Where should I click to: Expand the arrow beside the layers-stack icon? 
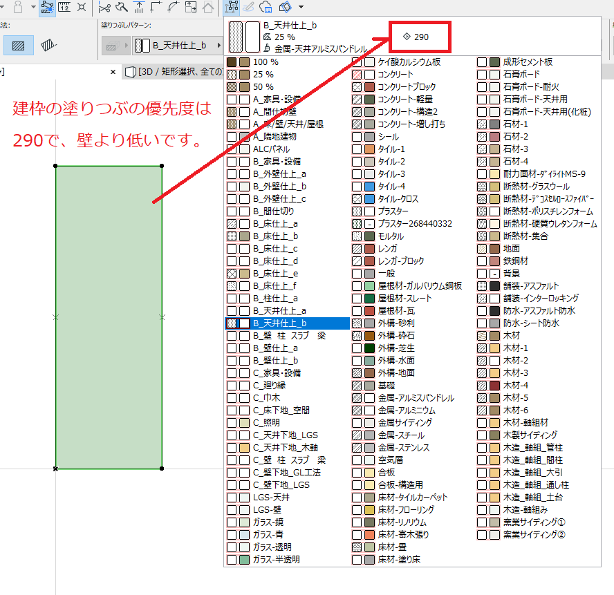pos(301,7)
